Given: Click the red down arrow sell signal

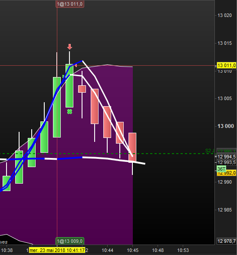Looking at the screenshot, I should click(x=69, y=47).
